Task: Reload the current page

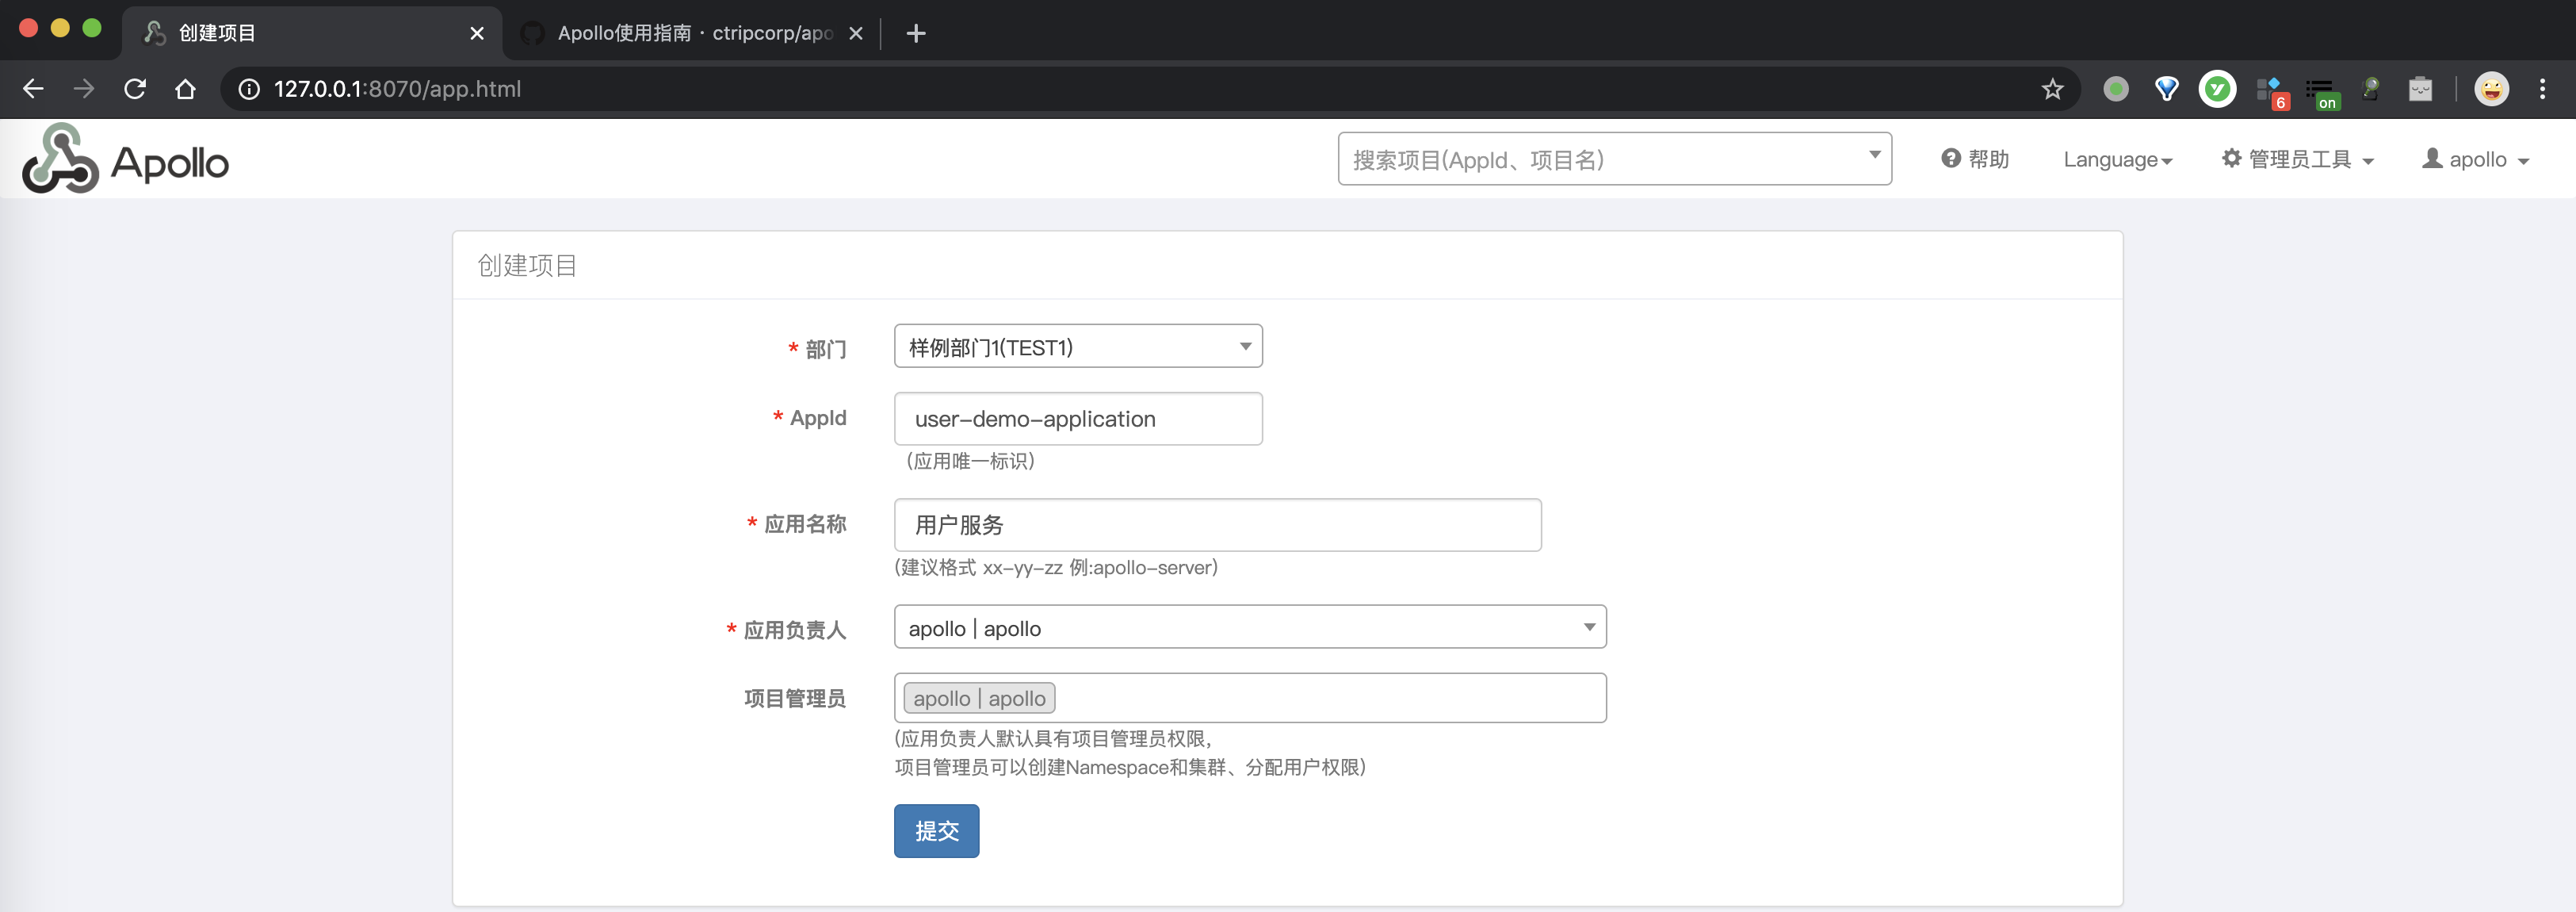Action: (x=135, y=89)
